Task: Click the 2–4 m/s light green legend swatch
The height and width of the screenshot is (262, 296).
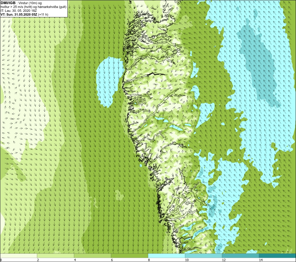Action: [x=56, y=256]
